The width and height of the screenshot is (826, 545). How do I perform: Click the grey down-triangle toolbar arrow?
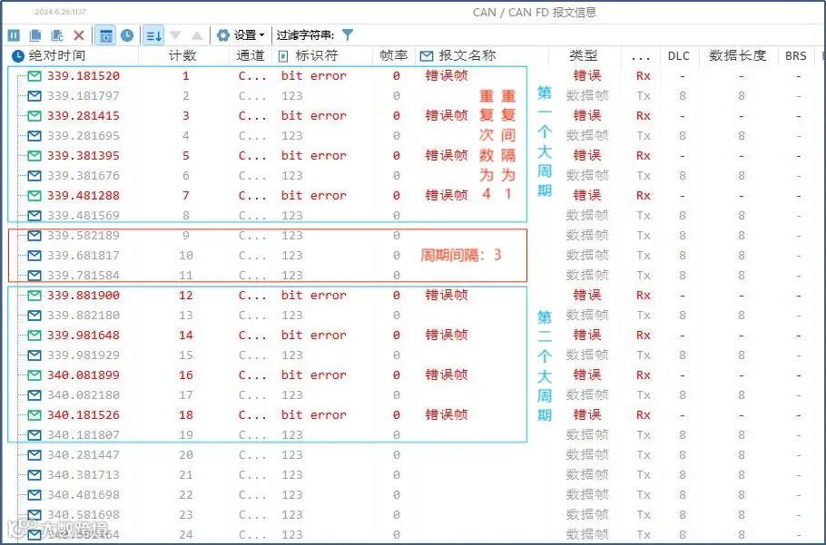175,35
